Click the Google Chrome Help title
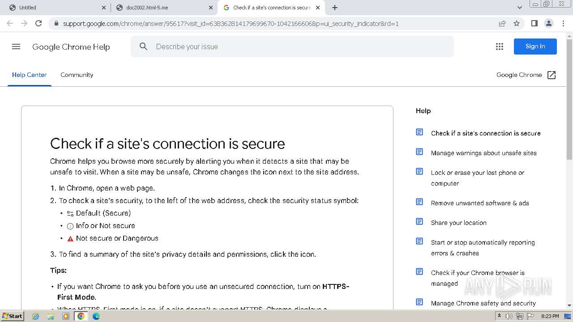The image size is (573, 322). click(71, 47)
